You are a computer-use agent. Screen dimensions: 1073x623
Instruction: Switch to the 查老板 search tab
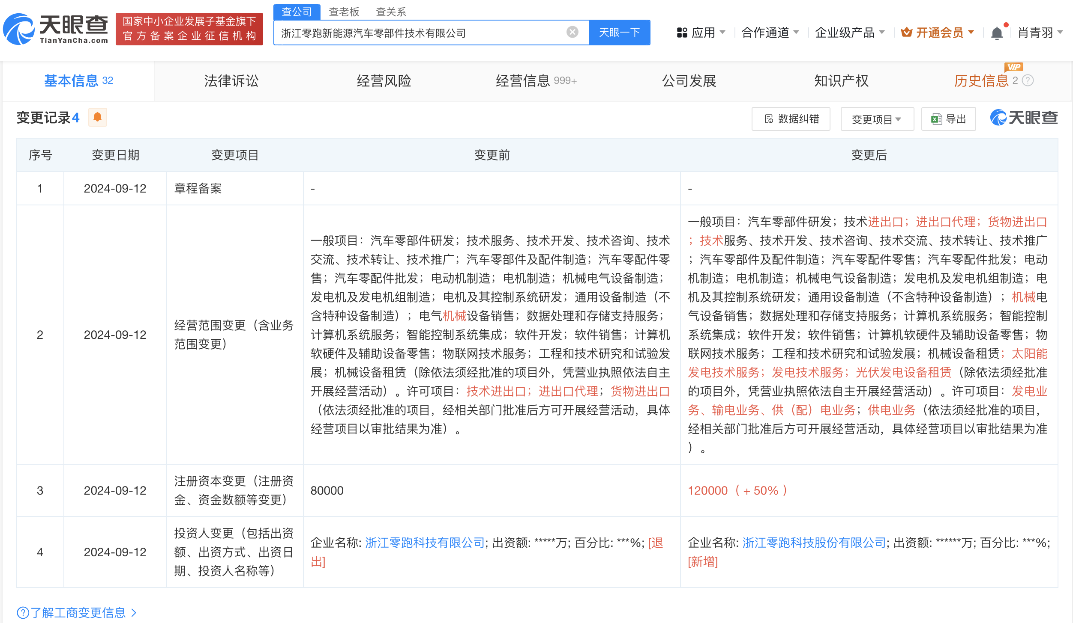[344, 12]
